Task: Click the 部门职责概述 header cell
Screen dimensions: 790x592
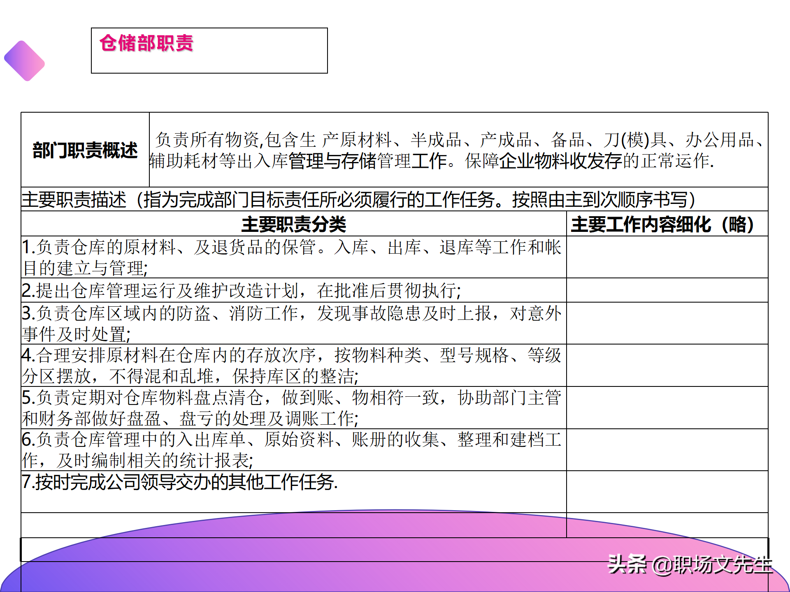Action: pos(85,150)
